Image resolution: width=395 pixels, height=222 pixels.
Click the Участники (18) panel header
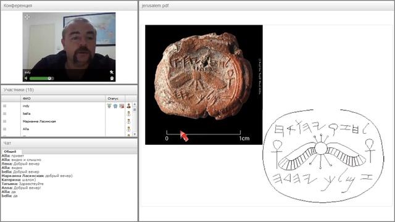click(x=69, y=90)
